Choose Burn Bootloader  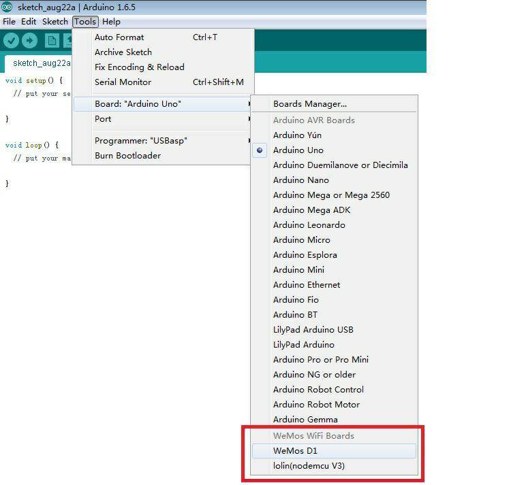pyautogui.click(x=163, y=156)
